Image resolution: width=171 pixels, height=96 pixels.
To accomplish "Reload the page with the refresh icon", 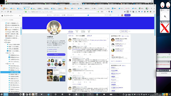I will [x=8, y=12].
